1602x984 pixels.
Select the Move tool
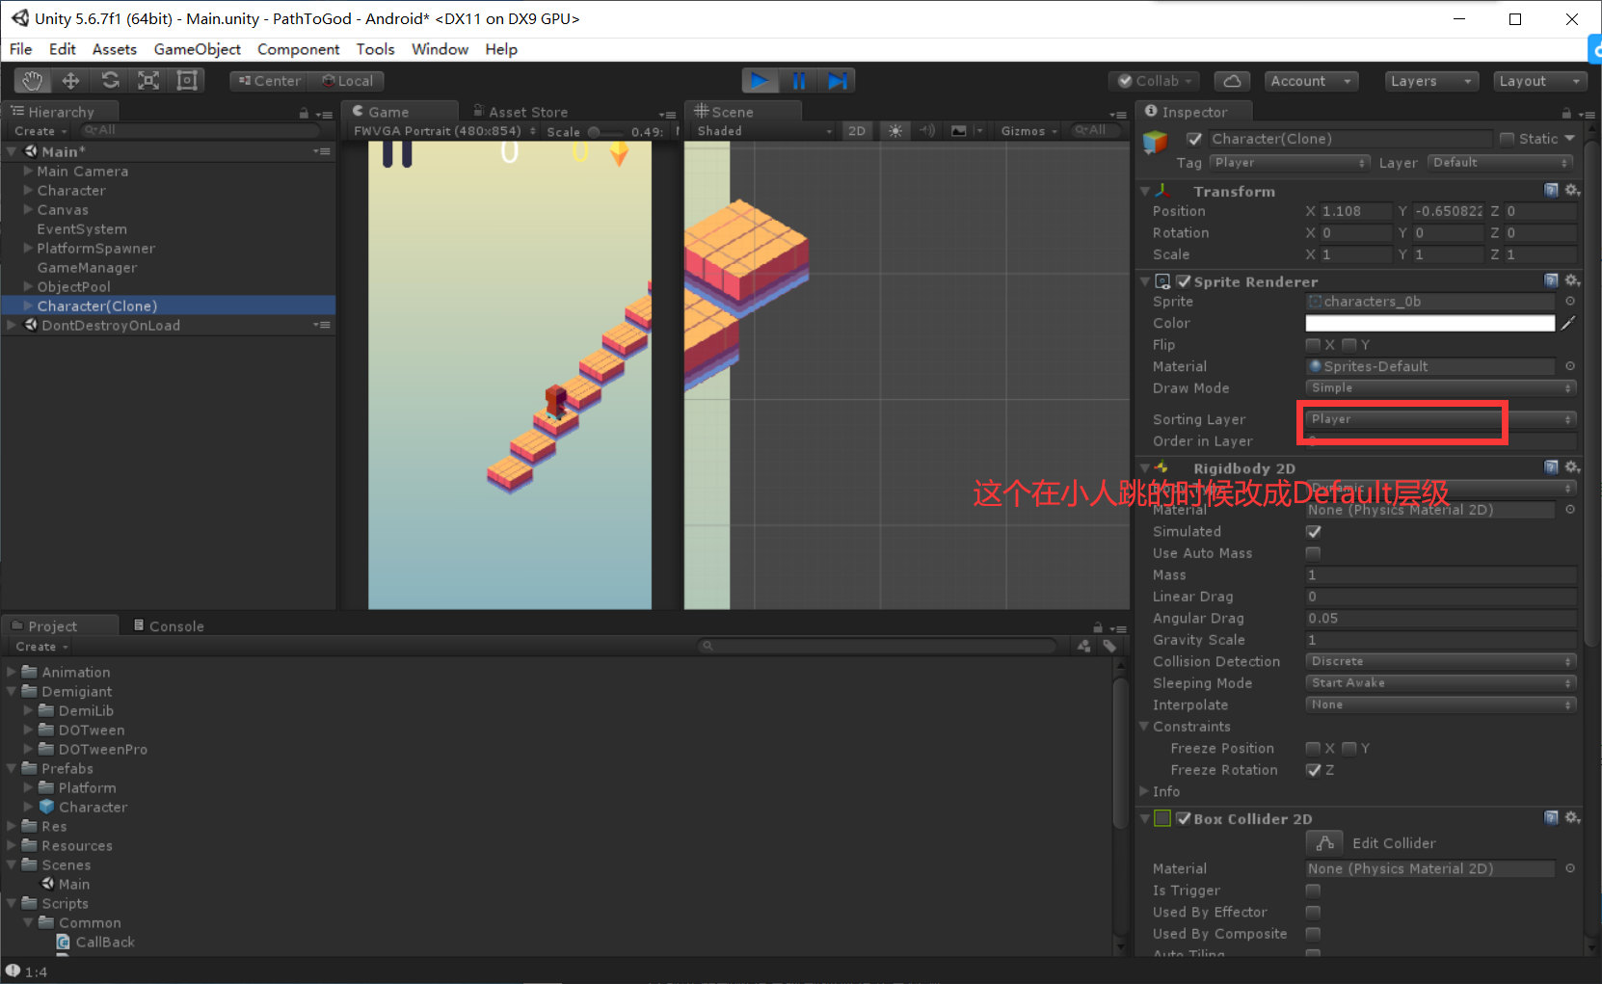point(71,81)
